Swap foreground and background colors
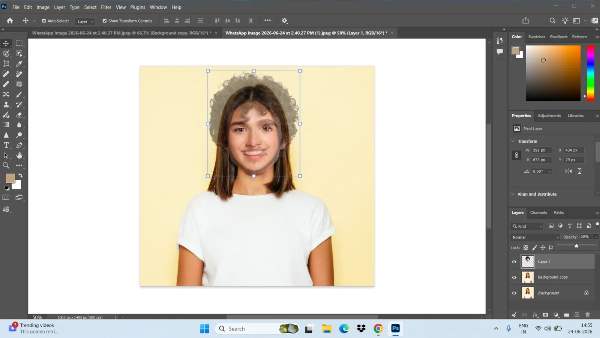Image resolution: width=600 pixels, height=338 pixels. click(x=21, y=175)
